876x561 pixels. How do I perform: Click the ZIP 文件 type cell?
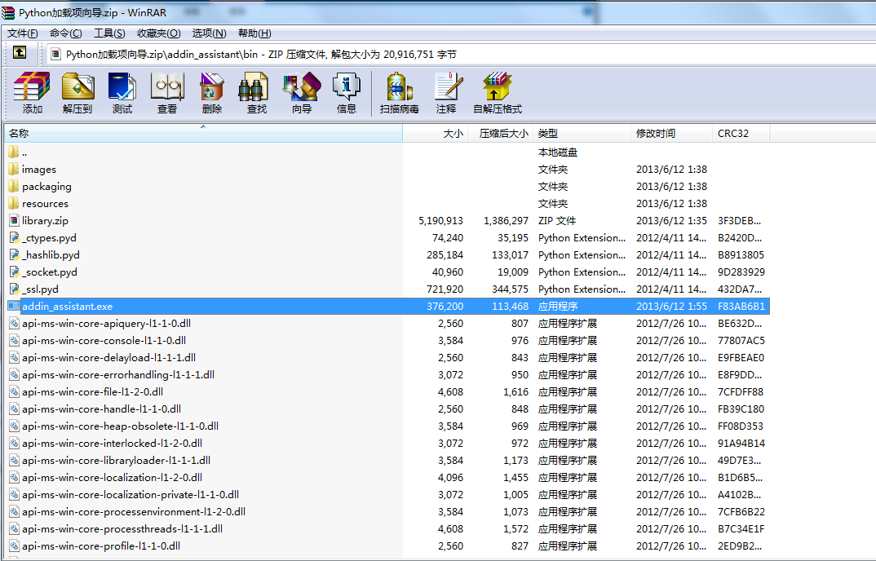point(557,221)
